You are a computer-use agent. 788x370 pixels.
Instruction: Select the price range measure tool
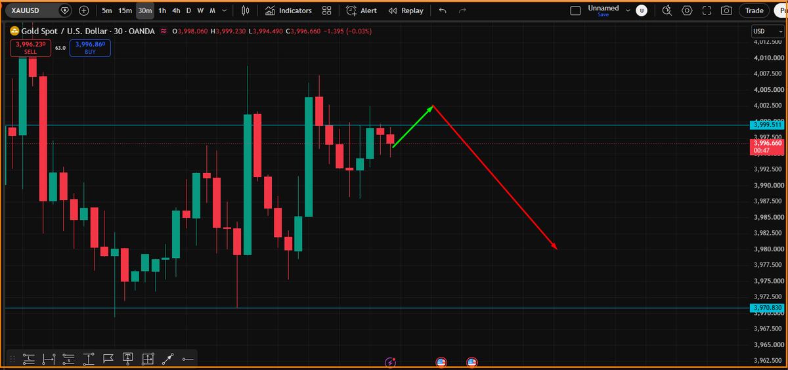(x=49, y=358)
